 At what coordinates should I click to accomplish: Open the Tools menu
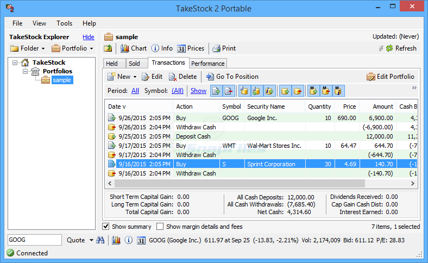[x=64, y=23]
